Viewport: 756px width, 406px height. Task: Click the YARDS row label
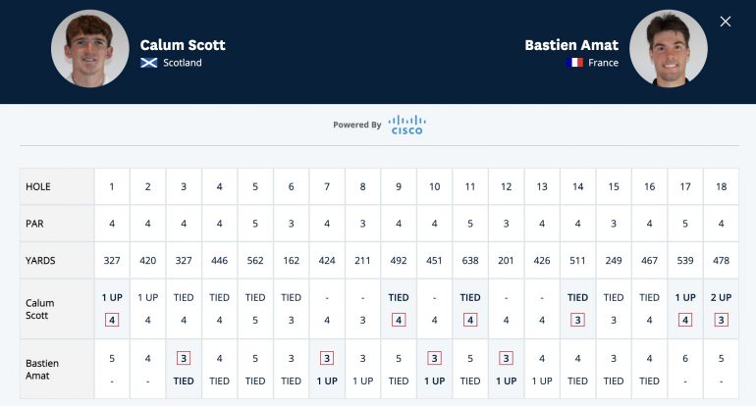tap(40, 261)
